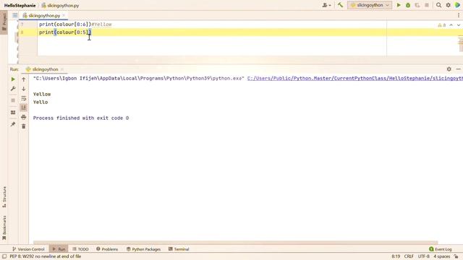This screenshot has width=463, height=260.
Task: Click the Build project hammer icon
Action: coord(340,5)
